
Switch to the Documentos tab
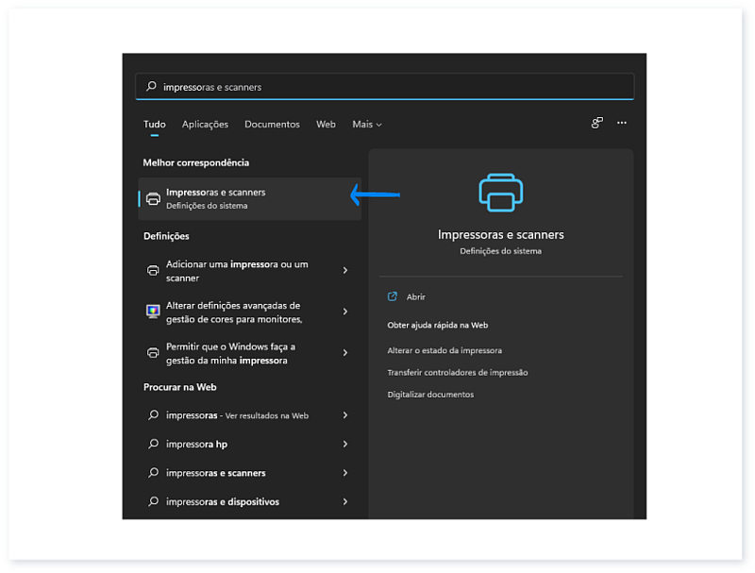point(272,125)
